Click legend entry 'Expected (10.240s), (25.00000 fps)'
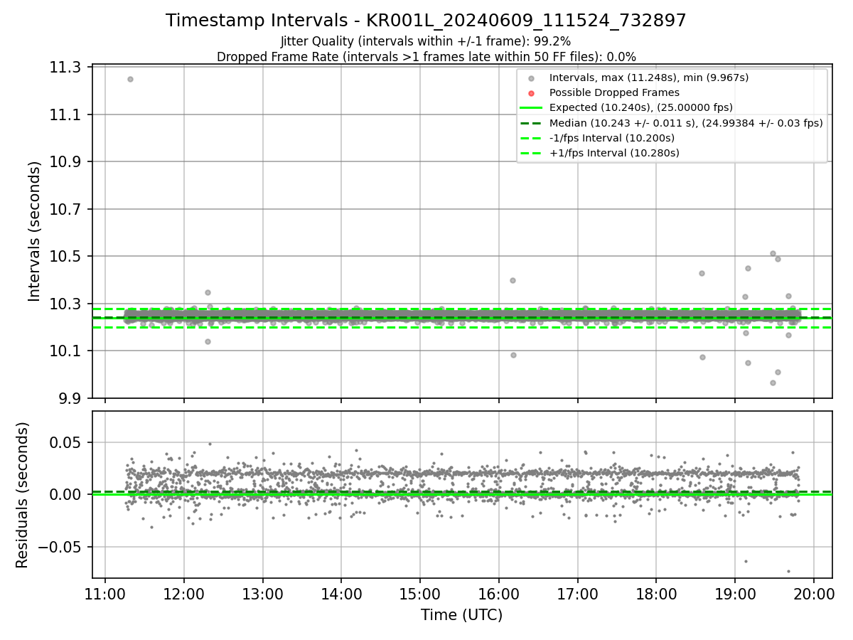The width and height of the screenshot is (853, 640). coord(641,107)
